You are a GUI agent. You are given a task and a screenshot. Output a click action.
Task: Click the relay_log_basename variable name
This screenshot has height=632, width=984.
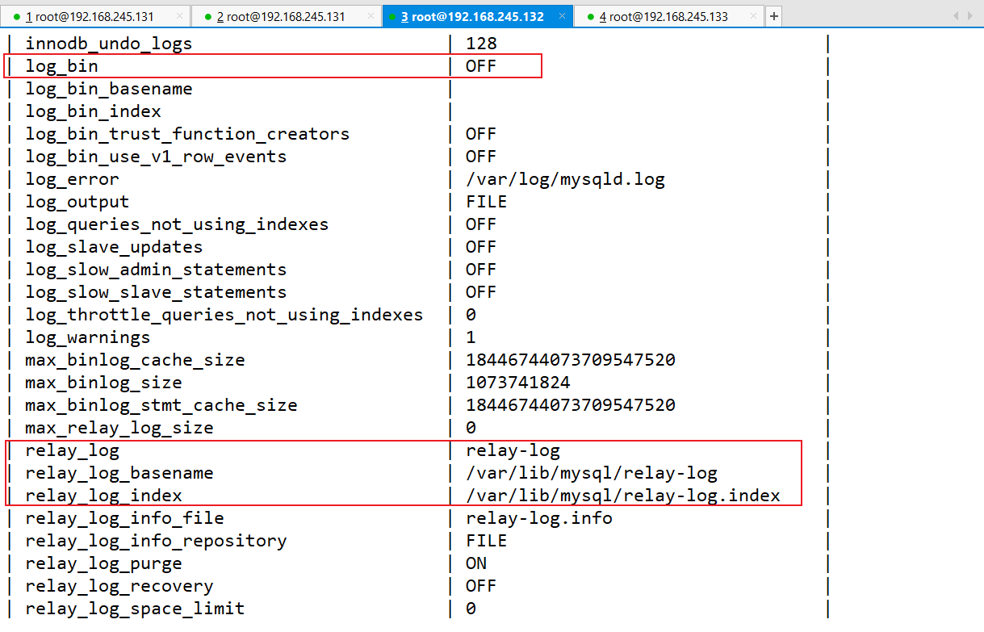pos(119,473)
